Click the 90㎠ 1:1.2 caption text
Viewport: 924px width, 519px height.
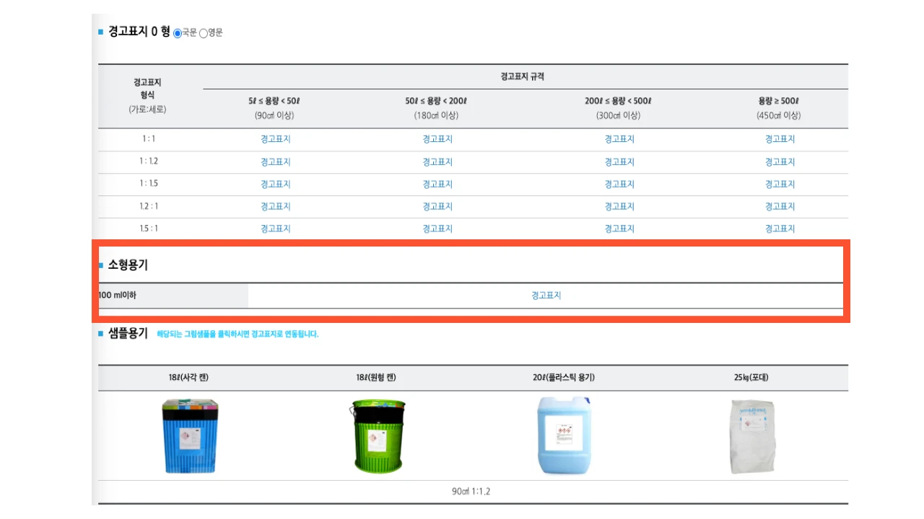[x=471, y=492]
